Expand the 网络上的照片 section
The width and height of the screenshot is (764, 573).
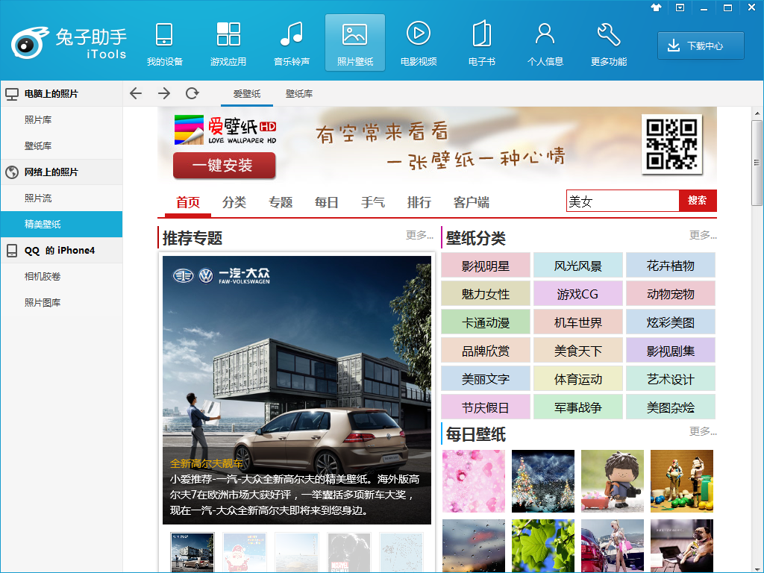pyautogui.click(x=52, y=170)
